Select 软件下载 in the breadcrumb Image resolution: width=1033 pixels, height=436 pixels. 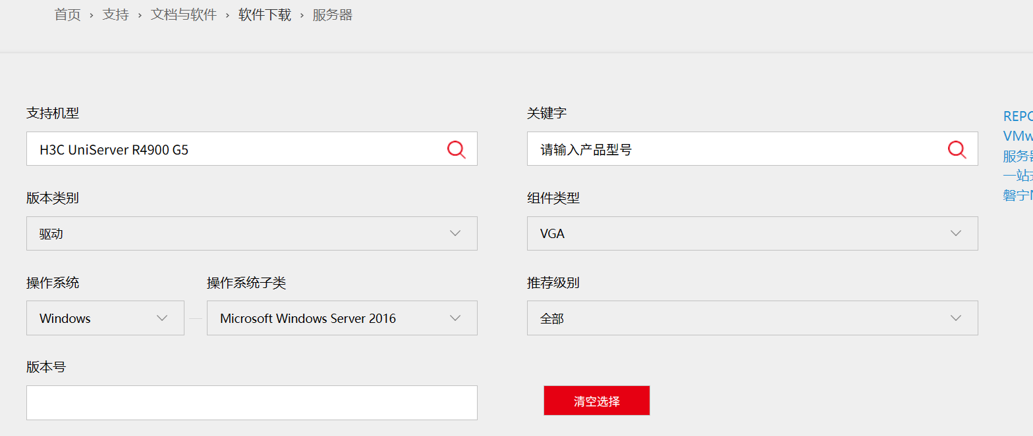pyautogui.click(x=264, y=15)
